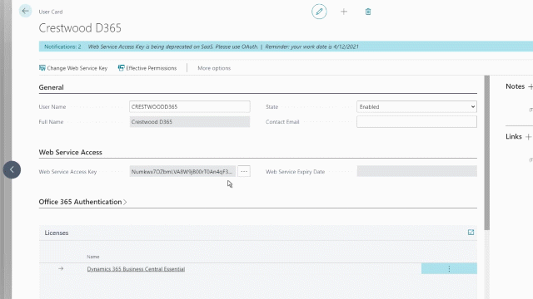Open More options menu
533x299 pixels.
coord(214,68)
